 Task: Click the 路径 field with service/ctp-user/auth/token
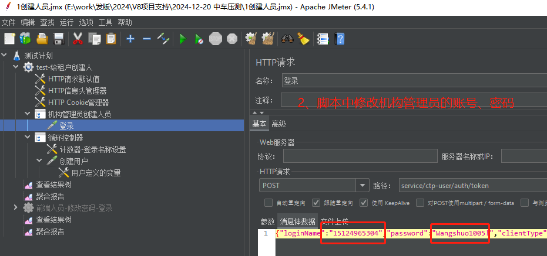click(473, 185)
